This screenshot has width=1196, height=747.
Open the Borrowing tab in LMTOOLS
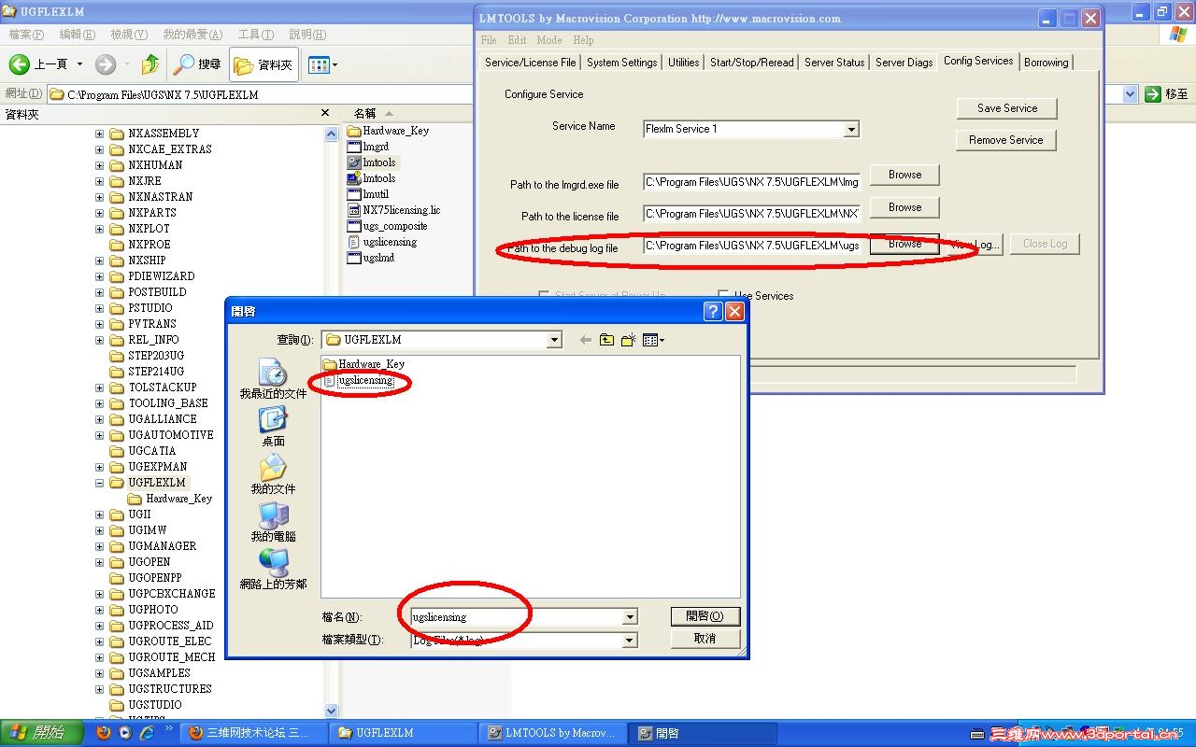1046,63
